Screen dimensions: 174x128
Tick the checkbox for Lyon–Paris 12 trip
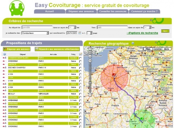pos(80,91)
